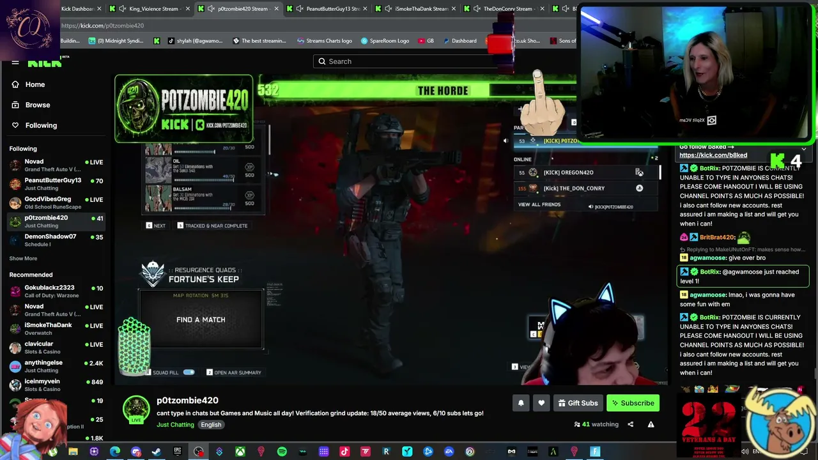The width and height of the screenshot is (818, 460).
Task: Open anythingelse recommended channel
Action: coord(56,366)
